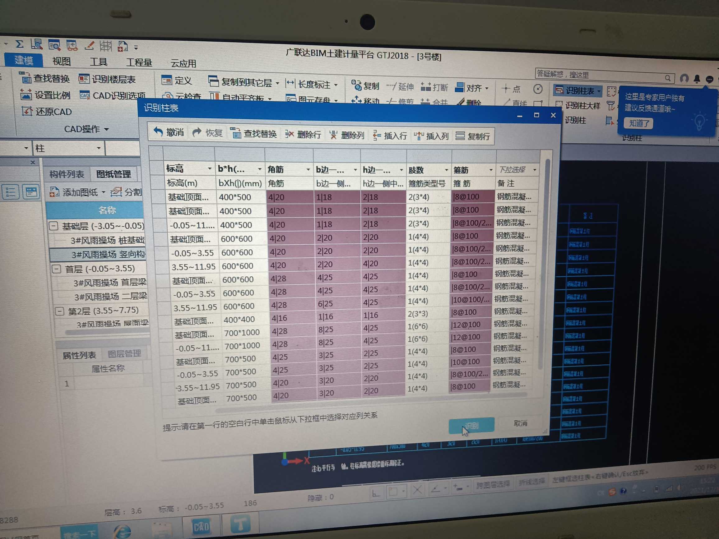Click 知道了 in the tip popup
This screenshot has height=539, width=719.
pyautogui.click(x=639, y=123)
